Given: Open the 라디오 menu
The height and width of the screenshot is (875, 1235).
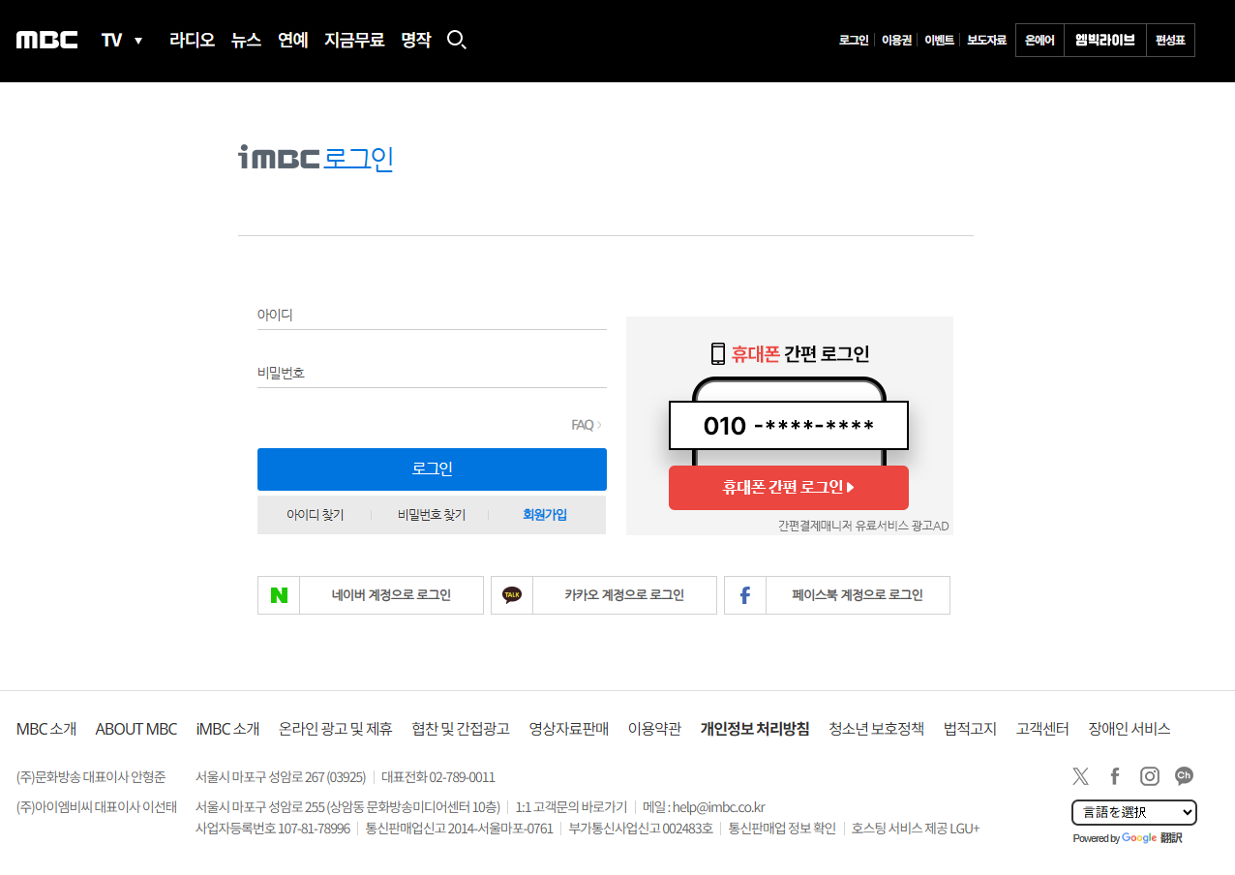Looking at the screenshot, I should pyautogui.click(x=192, y=40).
